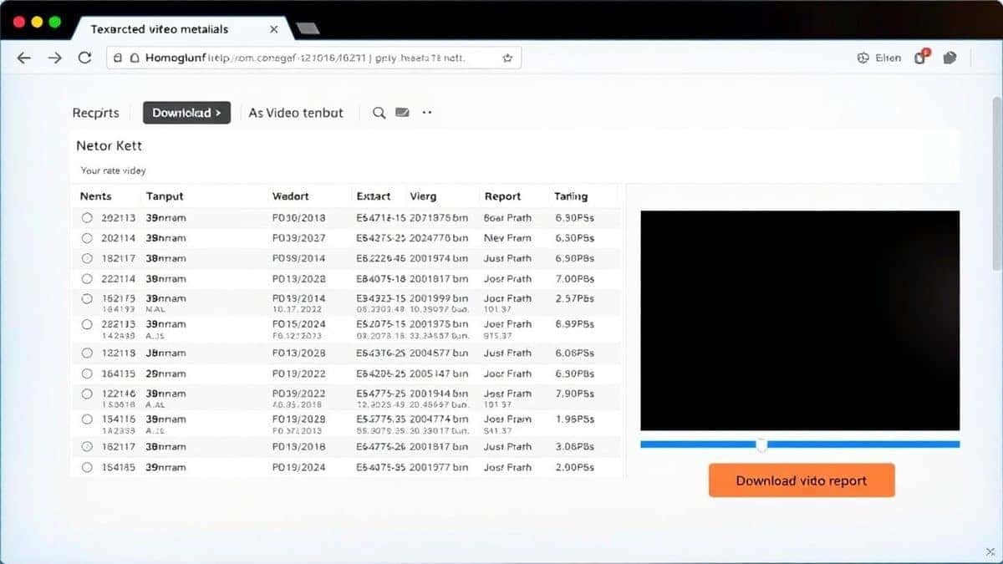Dismiss using the X in the bottom corner
This screenshot has height=564, width=1003.
pos(990,551)
